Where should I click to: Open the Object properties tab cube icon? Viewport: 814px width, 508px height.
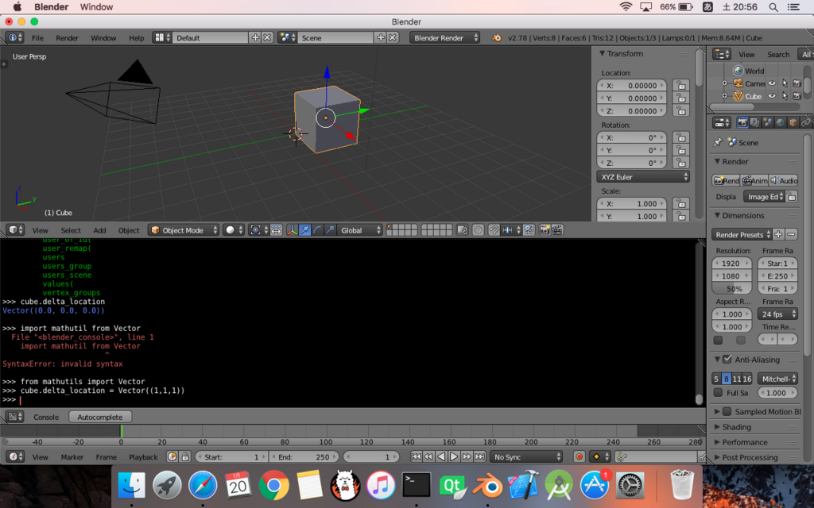coord(793,123)
